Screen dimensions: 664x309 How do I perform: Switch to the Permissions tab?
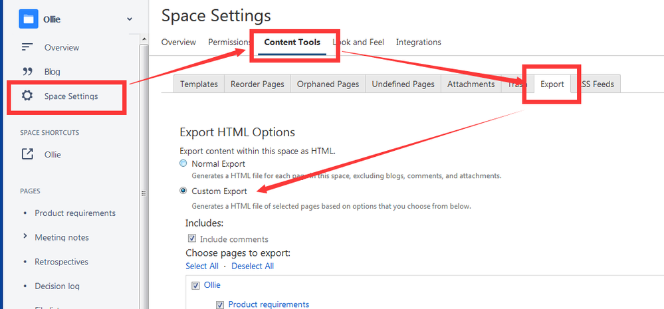[229, 43]
